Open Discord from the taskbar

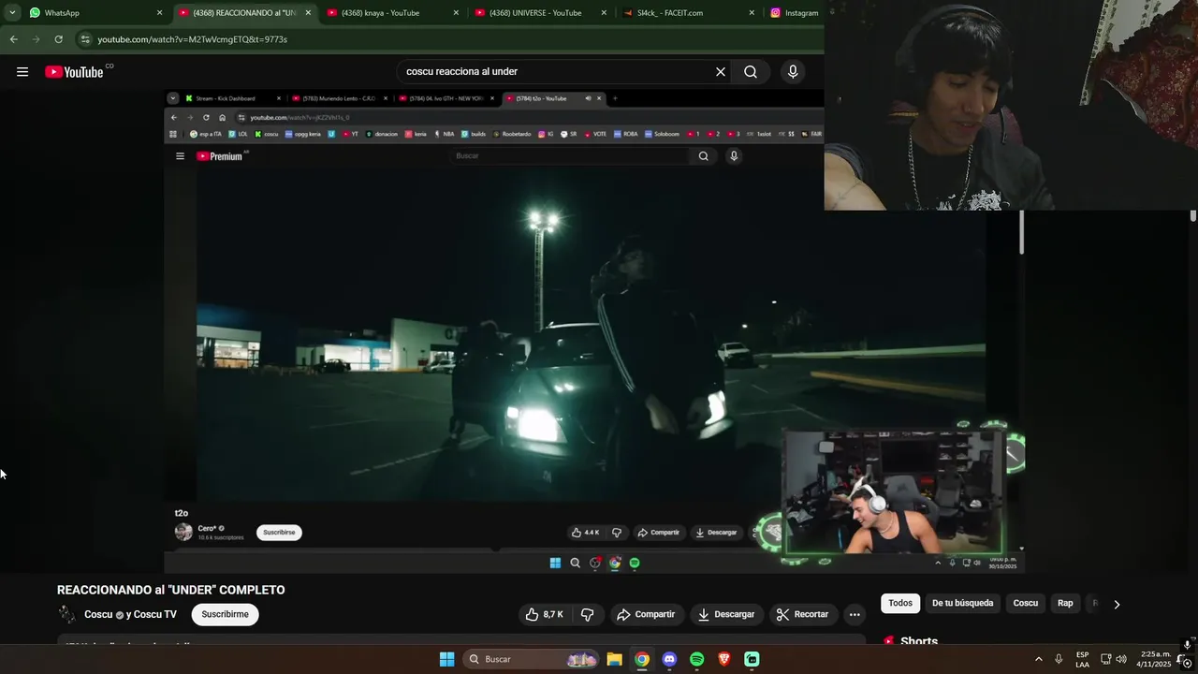click(x=669, y=659)
